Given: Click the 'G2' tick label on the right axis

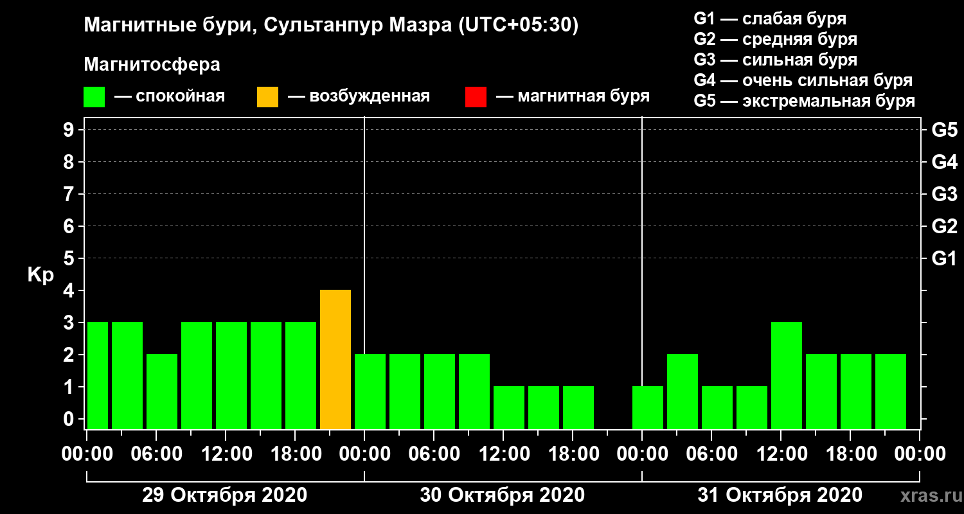Looking at the screenshot, I should pyautogui.click(x=944, y=226).
